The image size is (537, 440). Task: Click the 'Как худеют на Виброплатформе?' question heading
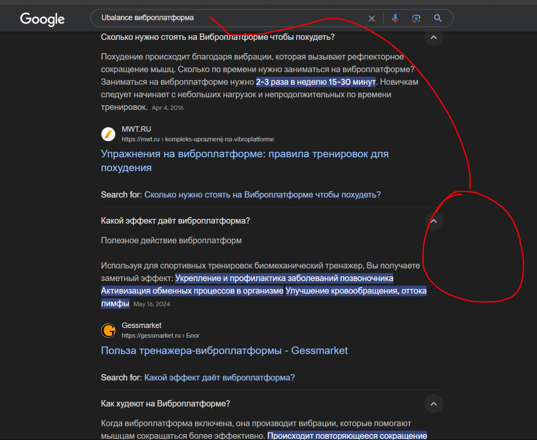(165, 404)
